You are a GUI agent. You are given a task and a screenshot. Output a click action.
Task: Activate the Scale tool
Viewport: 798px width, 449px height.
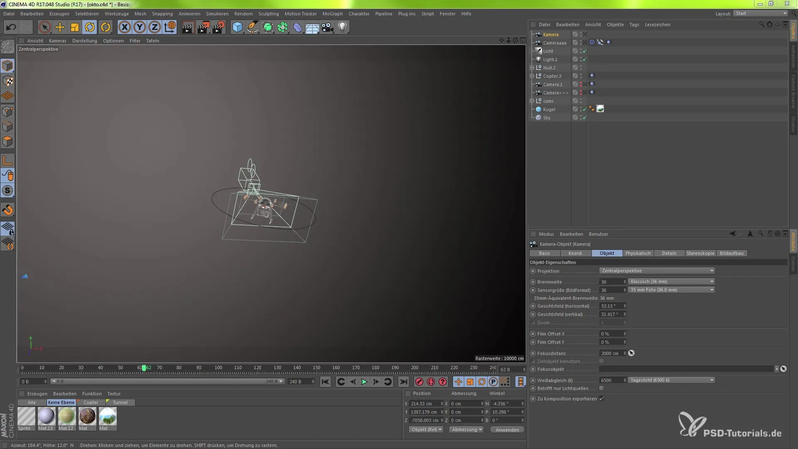pyautogui.click(x=75, y=27)
